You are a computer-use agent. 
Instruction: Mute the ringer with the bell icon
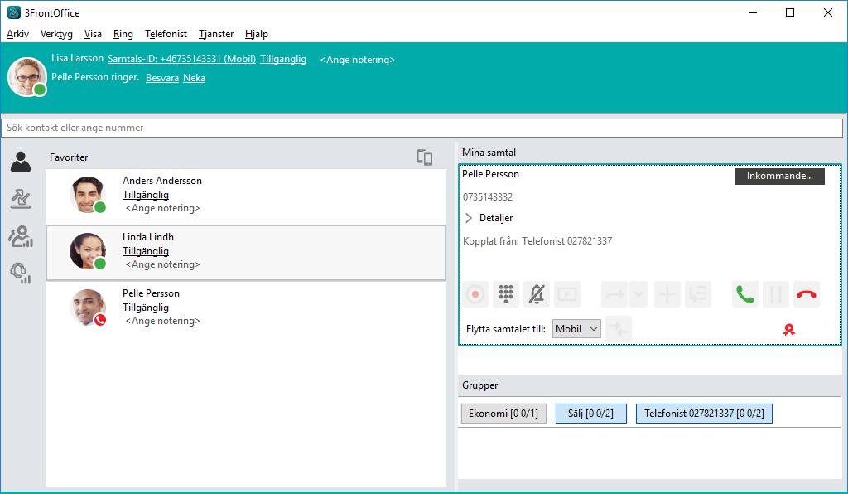tap(537, 294)
